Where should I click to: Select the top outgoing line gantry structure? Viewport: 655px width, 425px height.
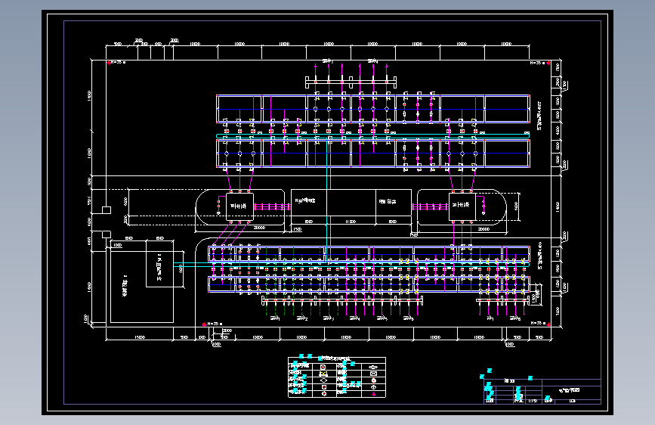[351, 82]
